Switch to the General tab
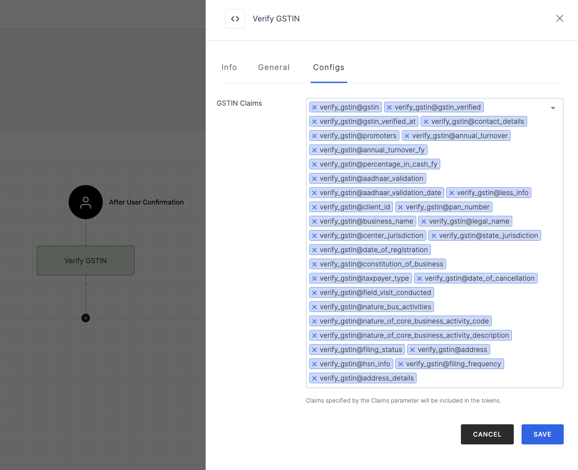 pos(274,67)
